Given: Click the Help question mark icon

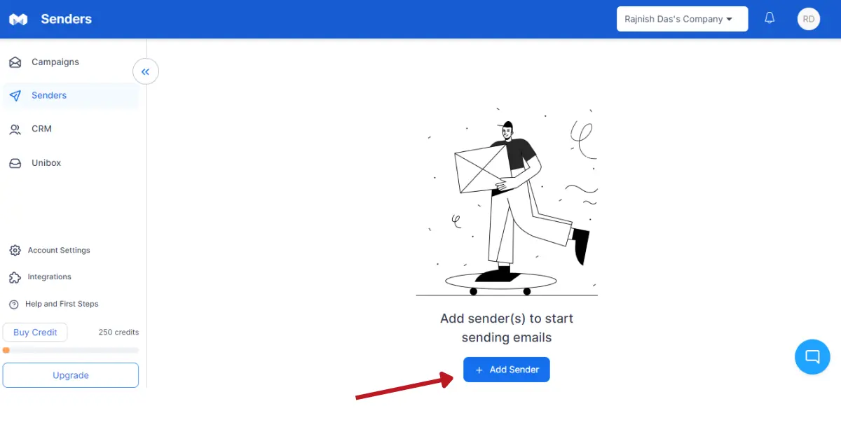Looking at the screenshot, I should click(13, 304).
